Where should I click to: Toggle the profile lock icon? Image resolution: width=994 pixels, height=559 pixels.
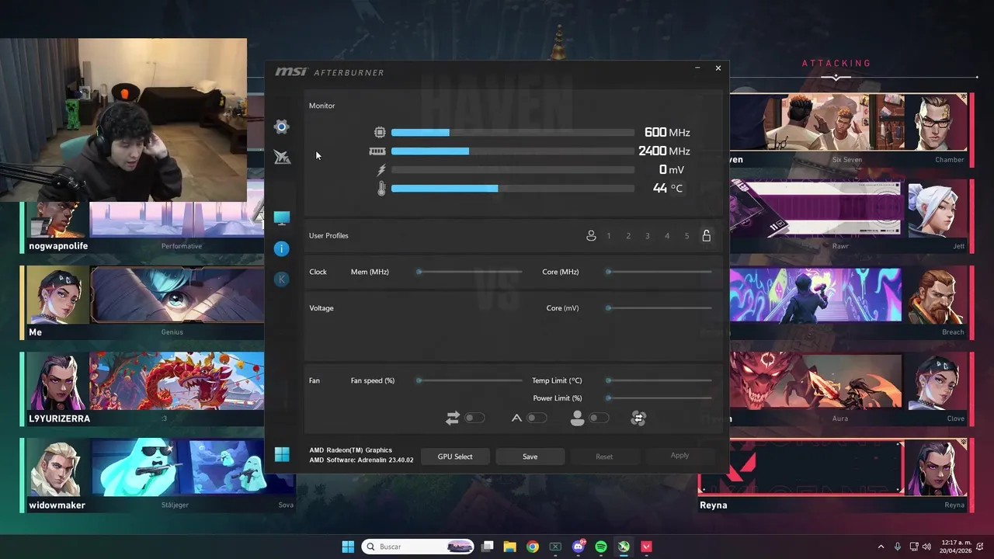coord(706,235)
